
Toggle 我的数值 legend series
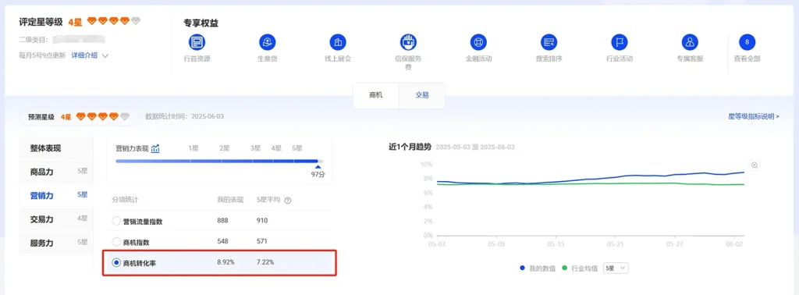coord(538,268)
